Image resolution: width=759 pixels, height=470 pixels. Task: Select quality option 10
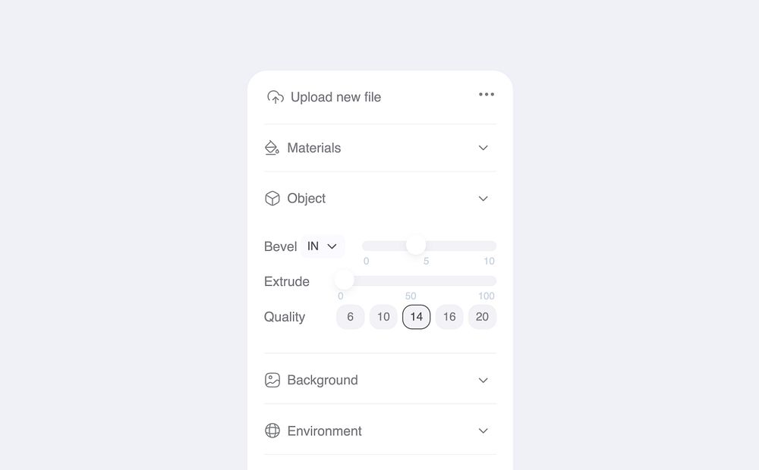[383, 317]
